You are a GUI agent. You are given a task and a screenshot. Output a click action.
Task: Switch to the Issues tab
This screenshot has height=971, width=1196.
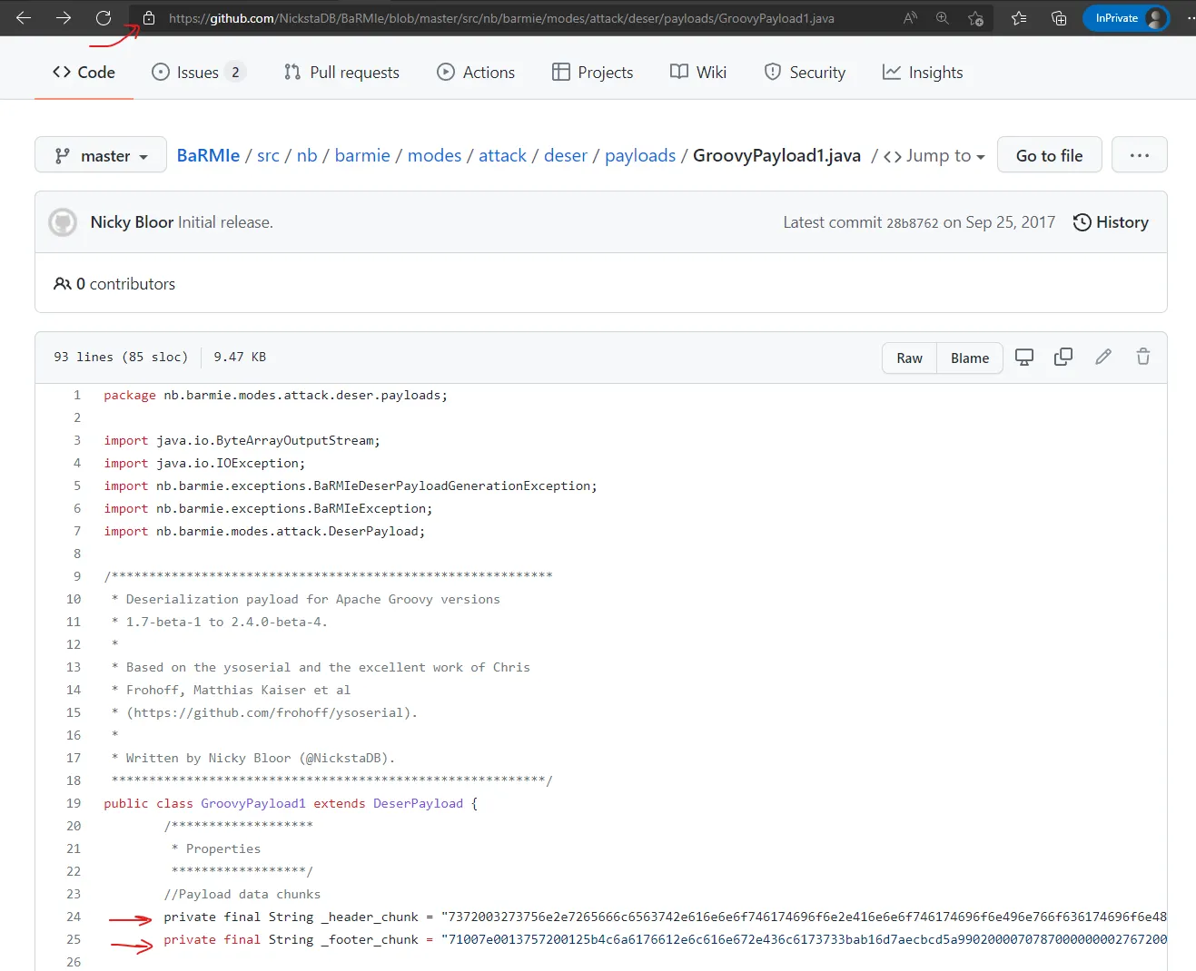coord(198,73)
